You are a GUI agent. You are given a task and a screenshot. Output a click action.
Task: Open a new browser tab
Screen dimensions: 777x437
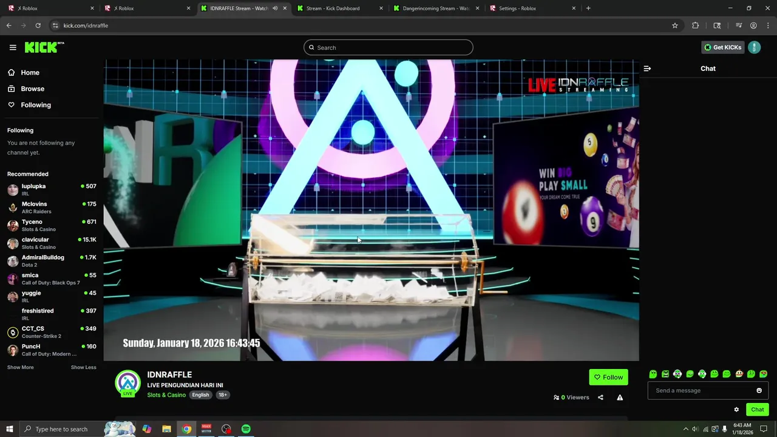(588, 8)
